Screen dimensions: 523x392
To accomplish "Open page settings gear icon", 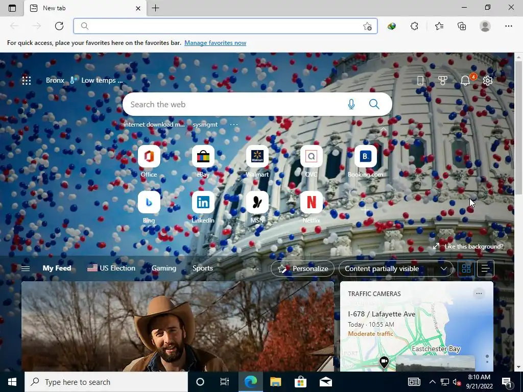I will click(x=488, y=80).
